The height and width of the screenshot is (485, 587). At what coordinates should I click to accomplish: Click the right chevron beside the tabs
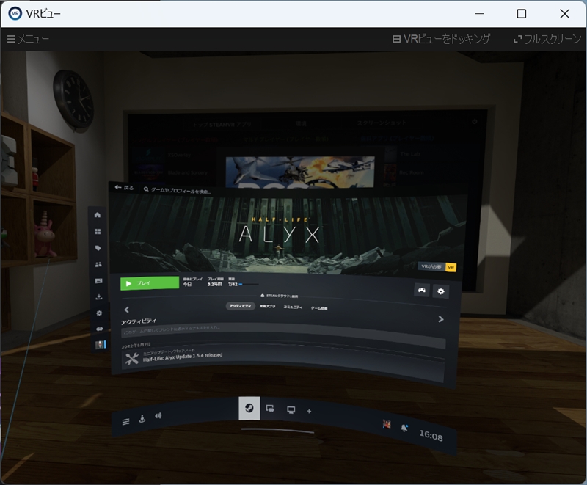click(x=441, y=319)
